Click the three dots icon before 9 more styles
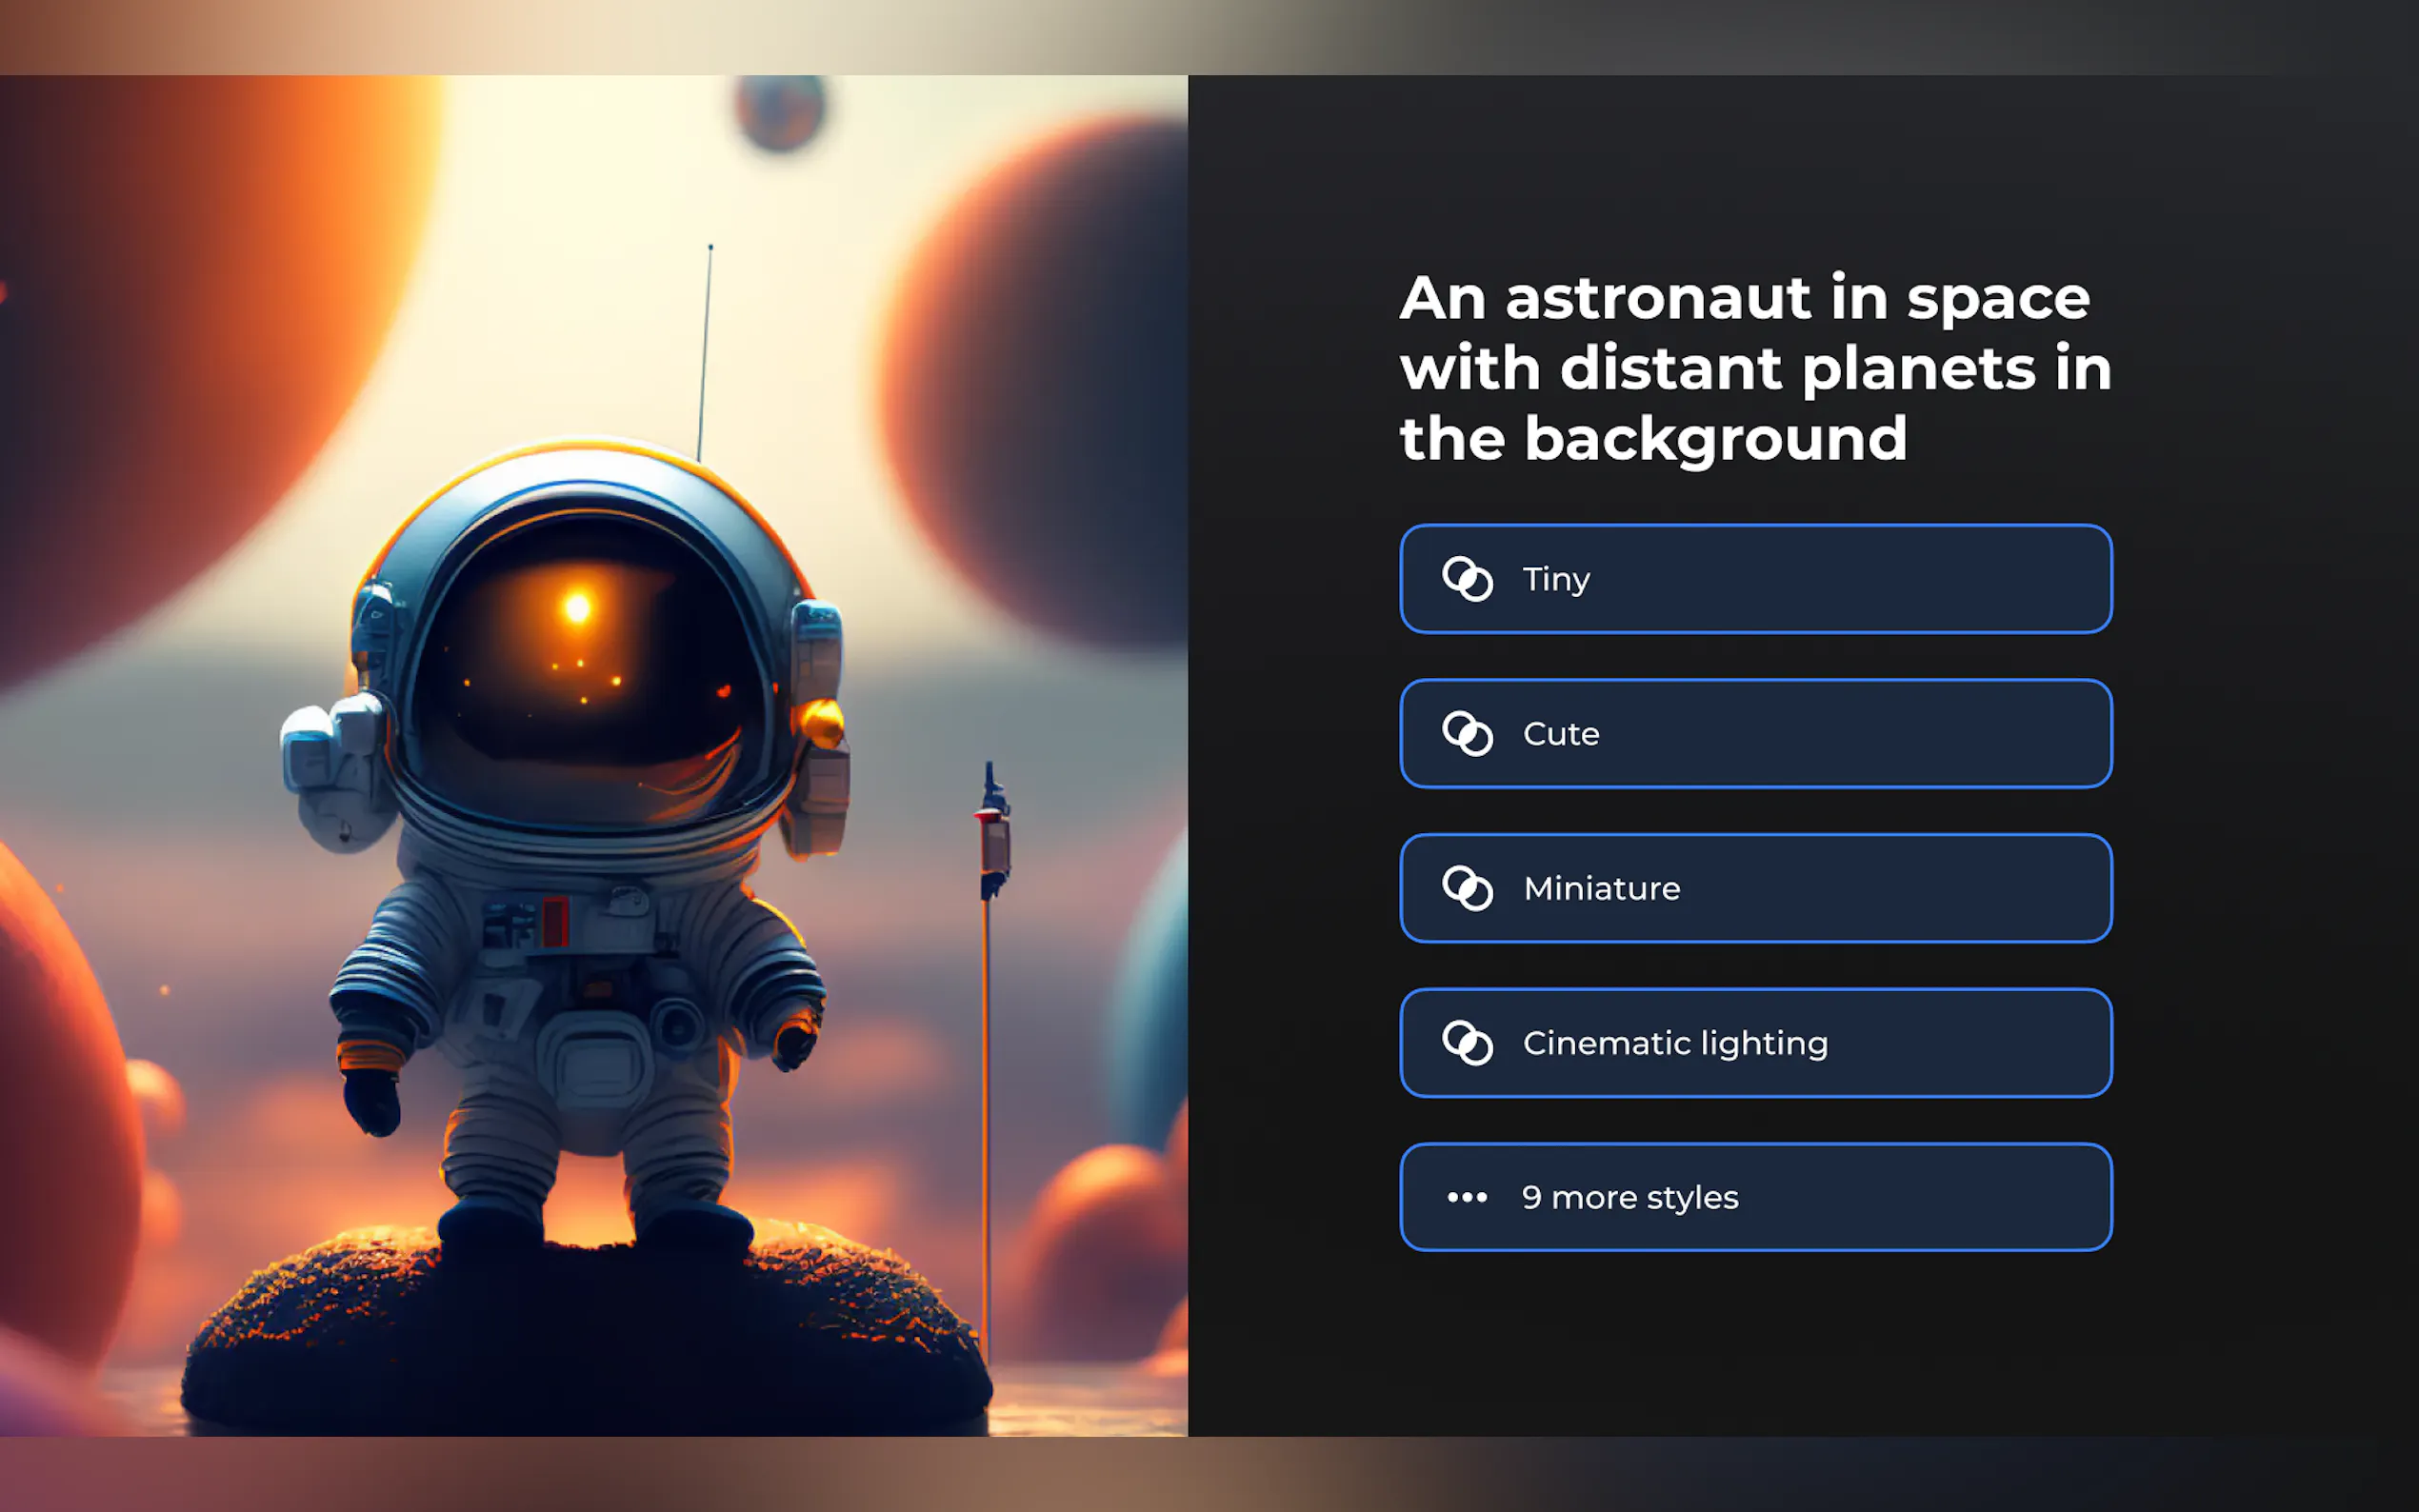The width and height of the screenshot is (2419, 1512). click(1467, 1197)
